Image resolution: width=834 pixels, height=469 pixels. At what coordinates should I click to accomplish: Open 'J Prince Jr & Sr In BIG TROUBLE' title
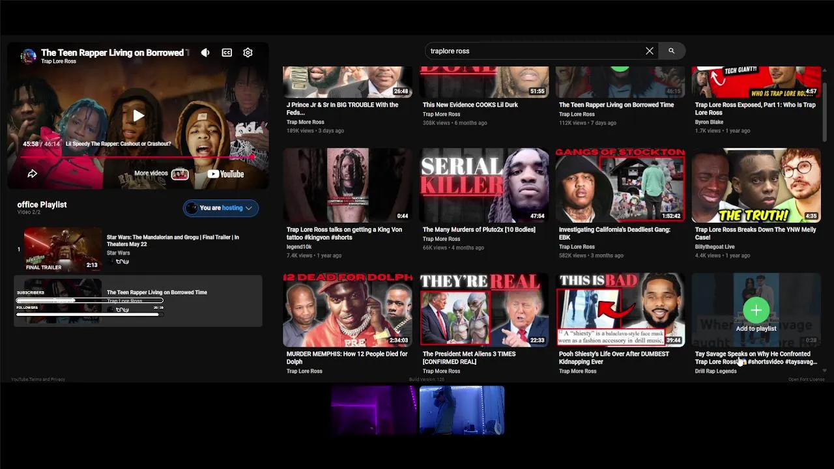pyautogui.click(x=342, y=109)
